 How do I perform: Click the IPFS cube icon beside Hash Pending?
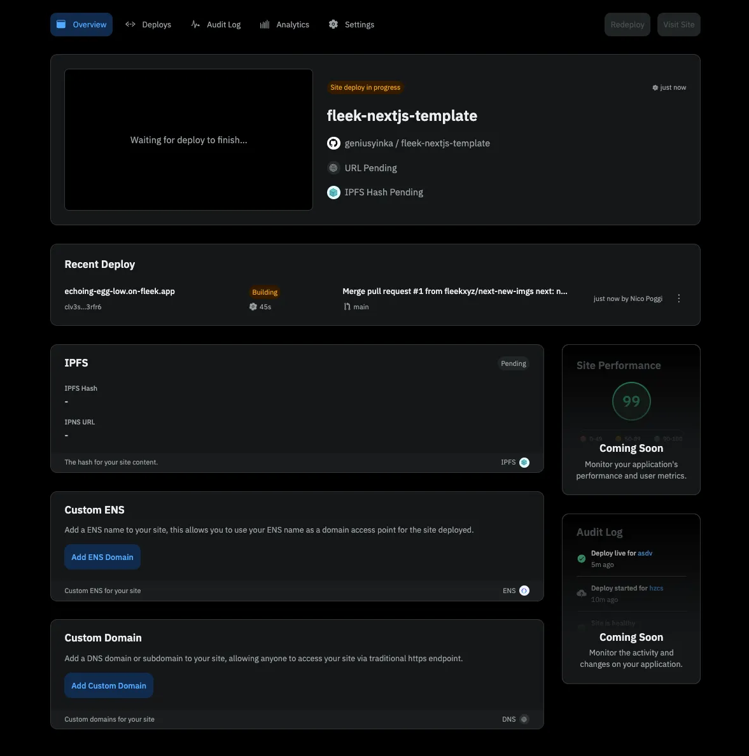click(333, 192)
